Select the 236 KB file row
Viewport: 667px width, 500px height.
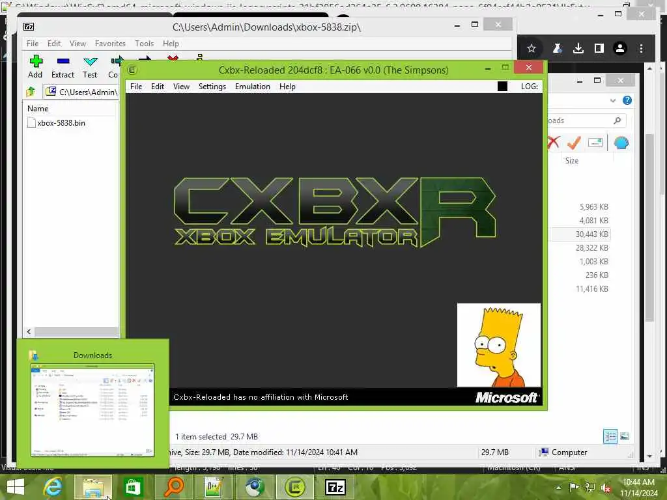click(x=597, y=275)
